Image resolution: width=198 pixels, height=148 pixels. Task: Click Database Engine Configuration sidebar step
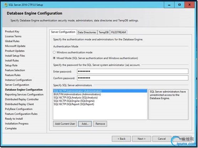click(24, 90)
